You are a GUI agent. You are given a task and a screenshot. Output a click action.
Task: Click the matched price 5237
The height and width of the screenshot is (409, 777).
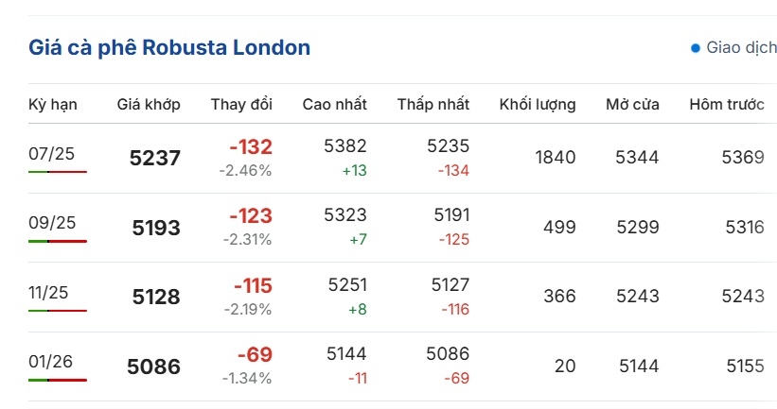(155, 159)
